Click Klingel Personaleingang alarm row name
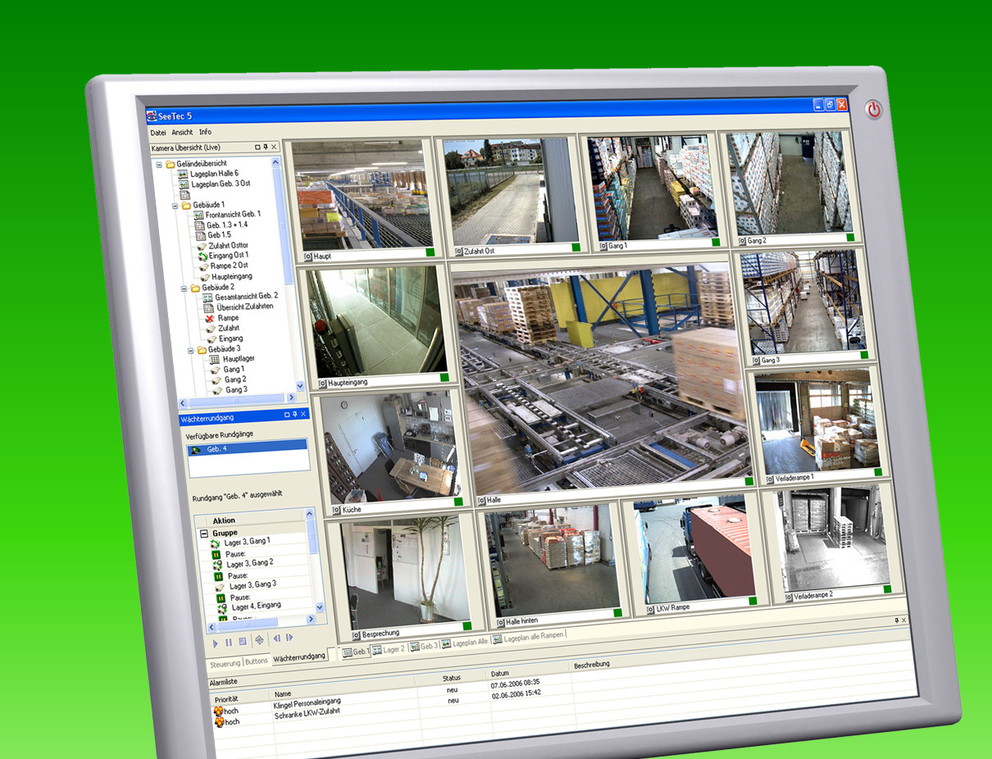 coord(307,703)
